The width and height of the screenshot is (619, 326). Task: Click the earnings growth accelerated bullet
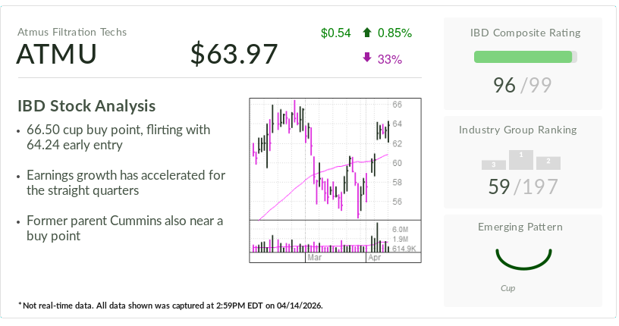coord(125,183)
